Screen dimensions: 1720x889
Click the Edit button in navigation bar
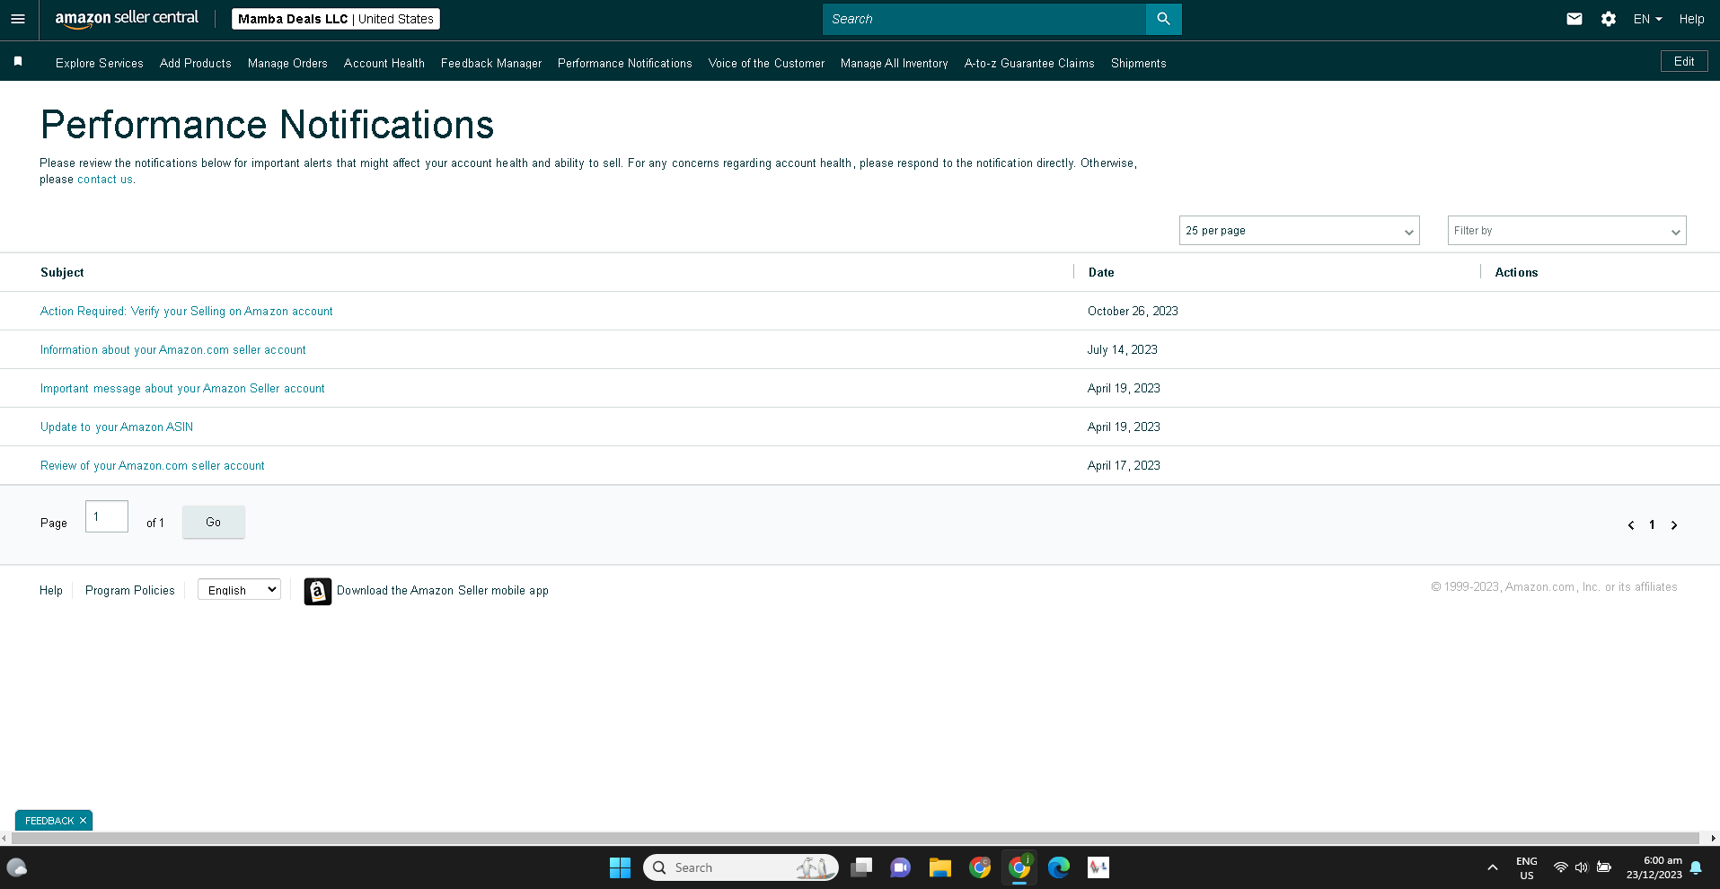tap(1684, 61)
